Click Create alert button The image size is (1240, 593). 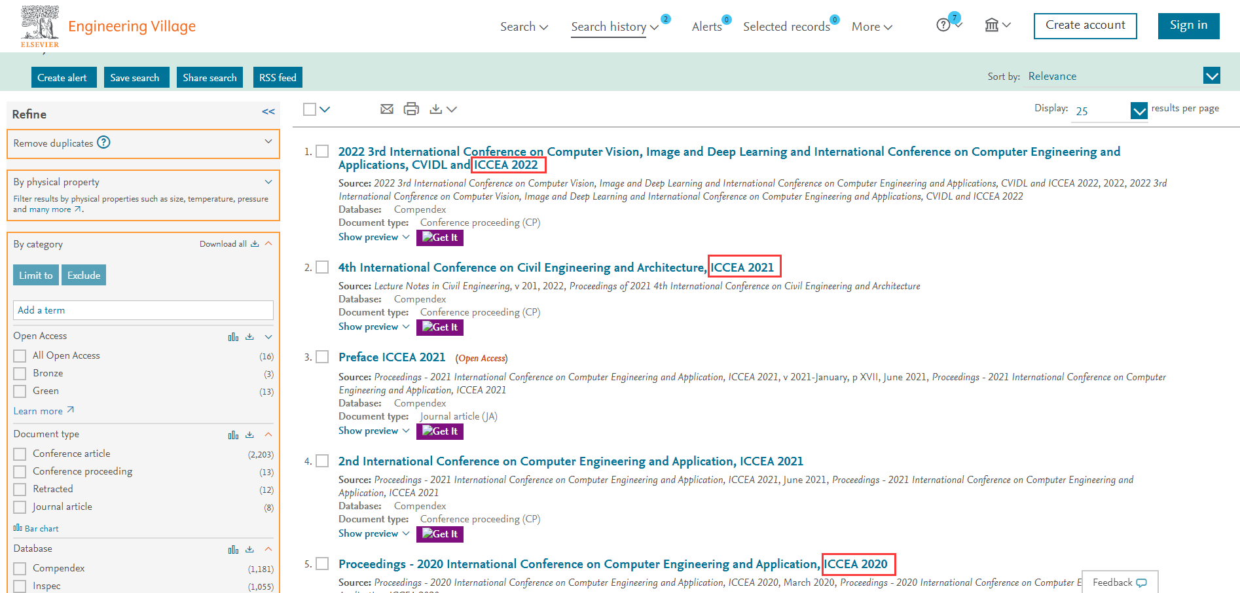(64, 77)
